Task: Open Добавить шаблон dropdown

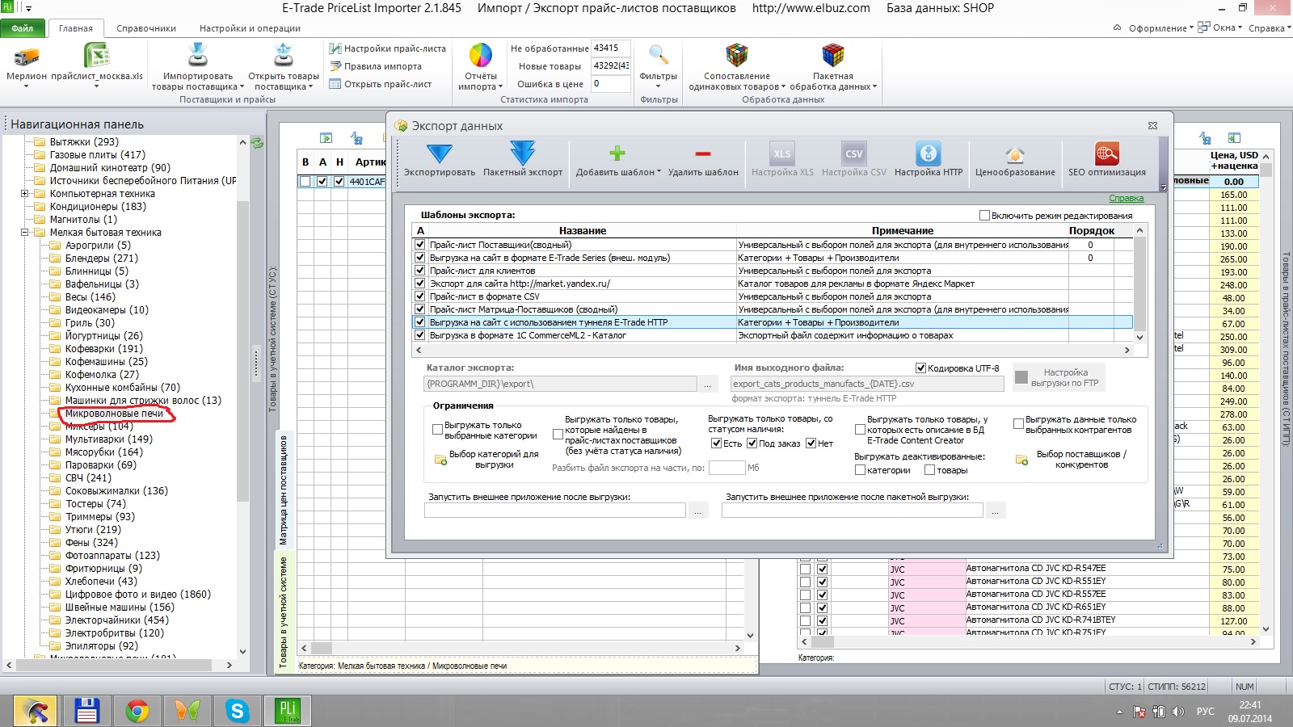Action: coord(617,159)
